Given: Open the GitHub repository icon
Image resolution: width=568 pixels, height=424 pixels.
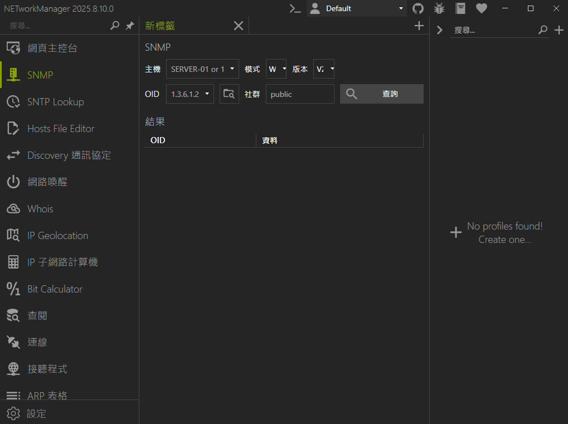Looking at the screenshot, I should click(x=418, y=8).
